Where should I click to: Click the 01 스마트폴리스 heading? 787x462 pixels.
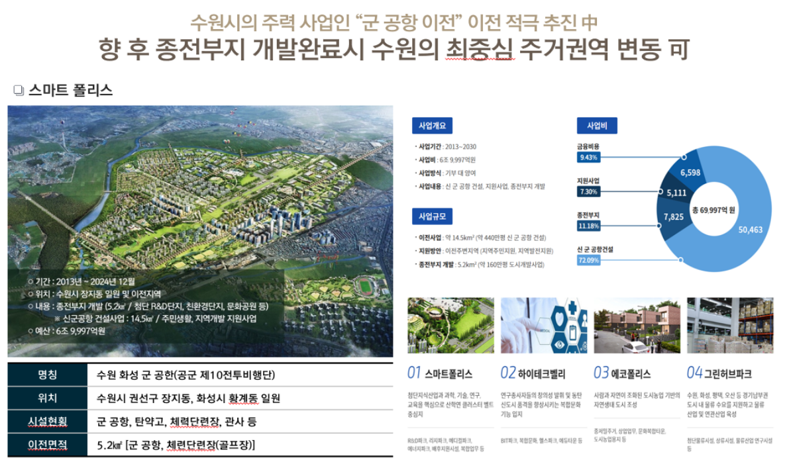pyautogui.click(x=440, y=373)
